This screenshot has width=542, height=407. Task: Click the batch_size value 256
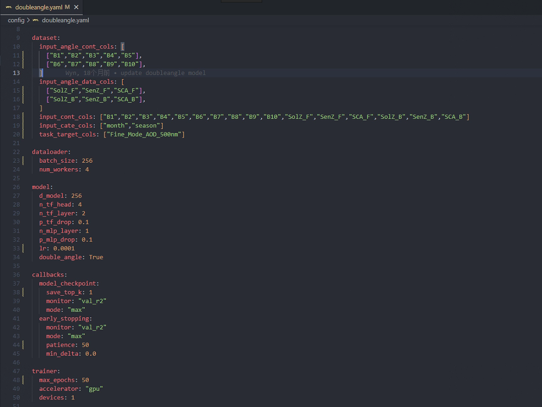[x=87, y=161]
